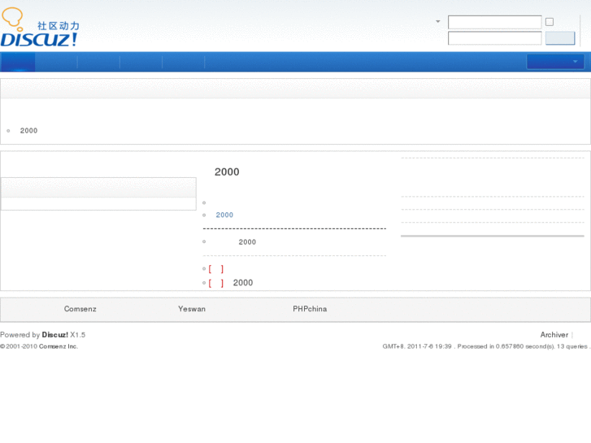Open the Archiver link in the footer
The height and width of the screenshot is (443, 591).
click(x=554, y=335)
